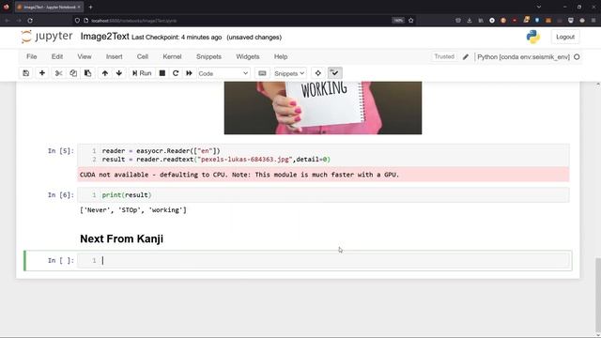
Task: Click the Trusted notebook indicator
Action: coord(444,56)
